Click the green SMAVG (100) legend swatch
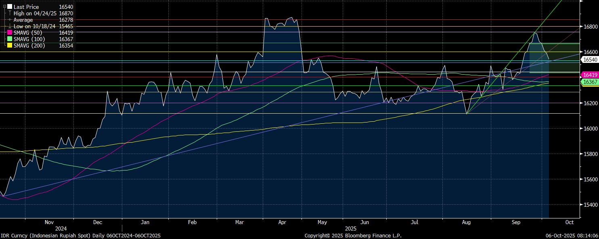This screenshot has height=239, width=599. (x=10, y=39)
